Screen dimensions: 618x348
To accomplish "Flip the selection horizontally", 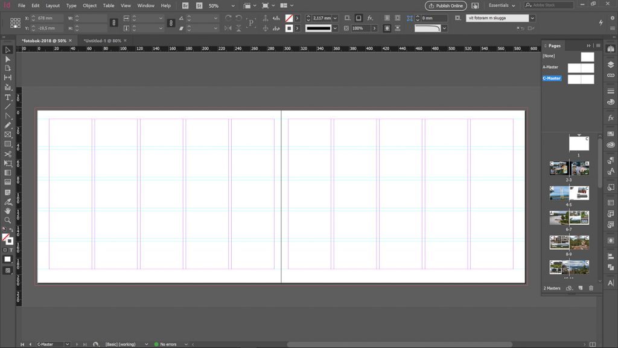I will [x=228, y=28].
